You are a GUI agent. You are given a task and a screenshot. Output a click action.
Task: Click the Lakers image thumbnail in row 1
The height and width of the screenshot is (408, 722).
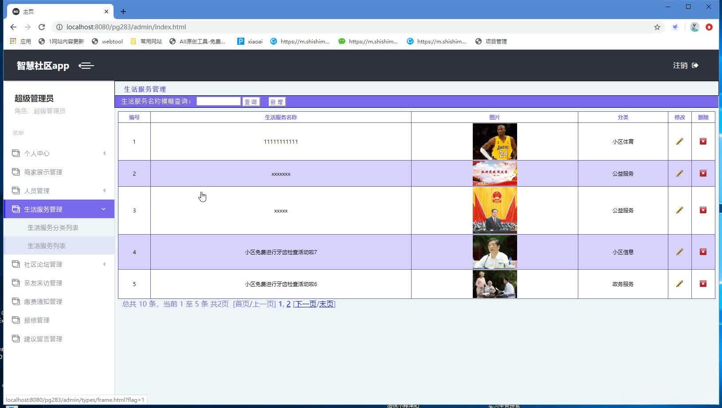pos(494,141)
